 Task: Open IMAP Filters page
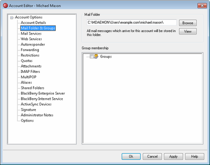[30, 72]
